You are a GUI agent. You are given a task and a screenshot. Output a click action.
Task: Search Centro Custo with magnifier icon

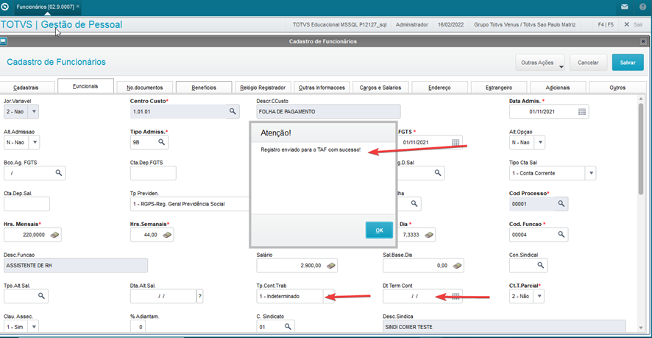tap(233, 111)
